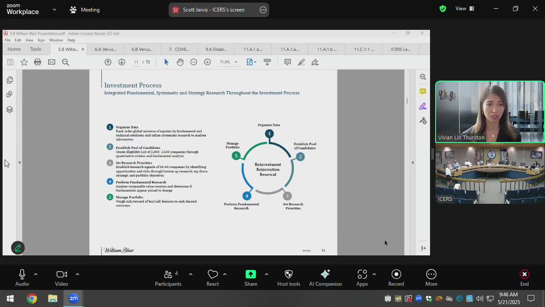This screenshot has height=307, width=545.
Task: Open More meeting options
Action: tap(431, 278)
